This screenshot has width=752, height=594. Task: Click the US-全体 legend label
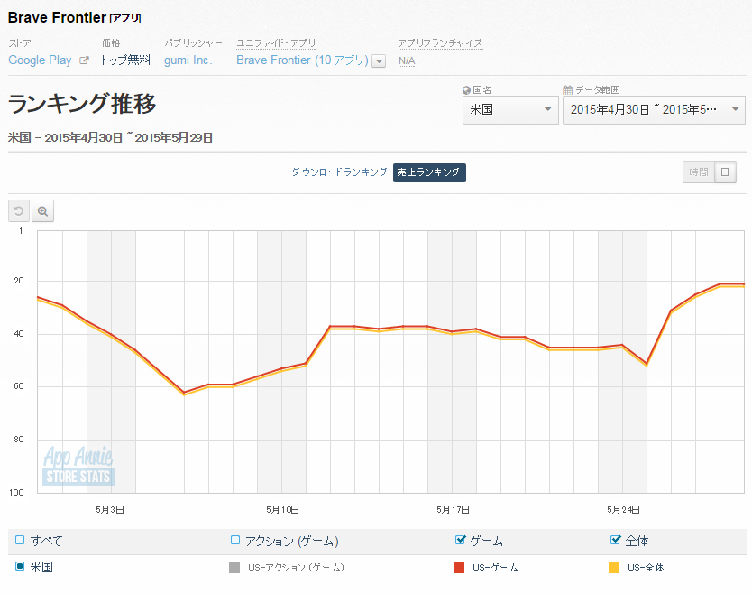646,568
